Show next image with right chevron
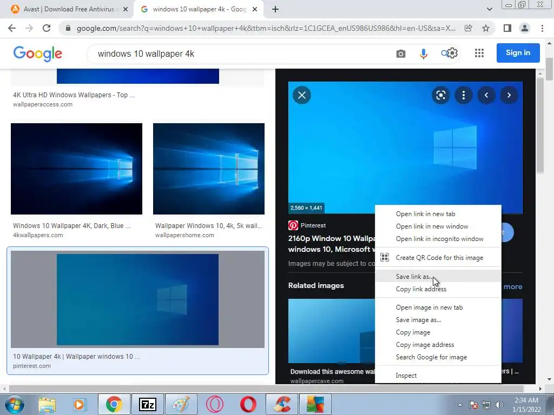This screenshot has width=554, height=415. 509,95
